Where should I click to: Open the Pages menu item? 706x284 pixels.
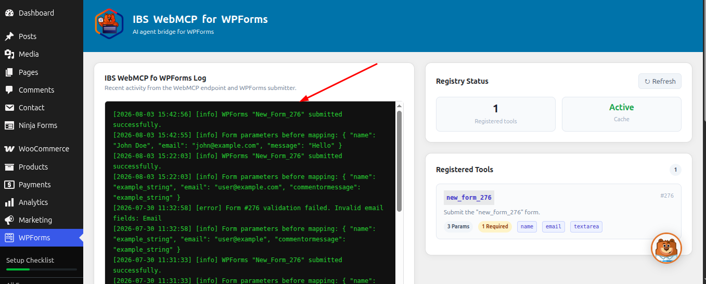coord(42,72)
